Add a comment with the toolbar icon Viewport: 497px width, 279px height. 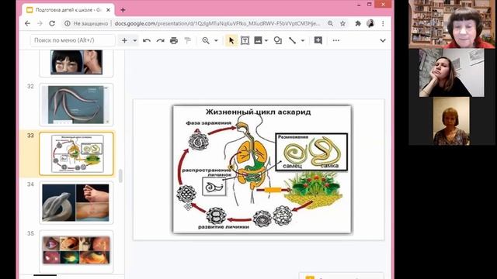[x=318, y=40]
